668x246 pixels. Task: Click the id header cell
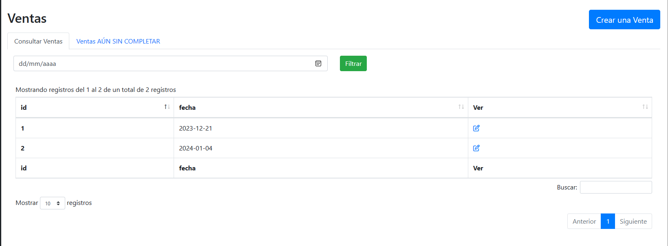pyautogui.click(x=95, y=107)
